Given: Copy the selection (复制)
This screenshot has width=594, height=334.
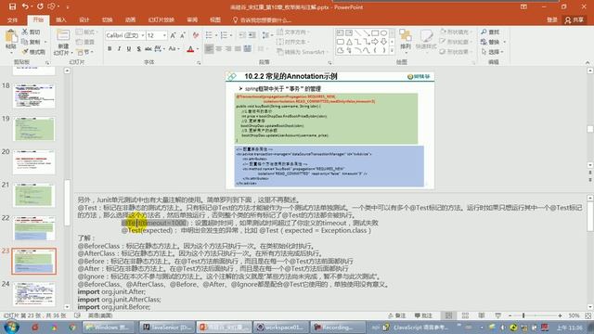Looking at the screenshot, I should pos(31,42).
